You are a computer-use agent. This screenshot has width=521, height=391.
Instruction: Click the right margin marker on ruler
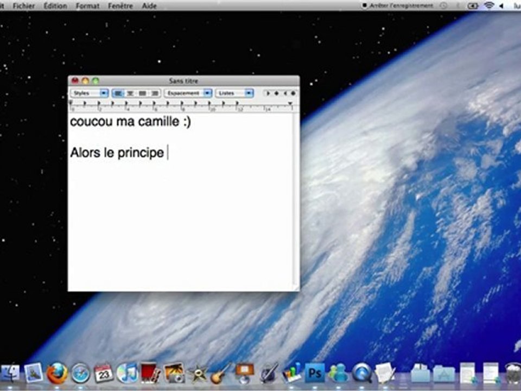(290, 104)
